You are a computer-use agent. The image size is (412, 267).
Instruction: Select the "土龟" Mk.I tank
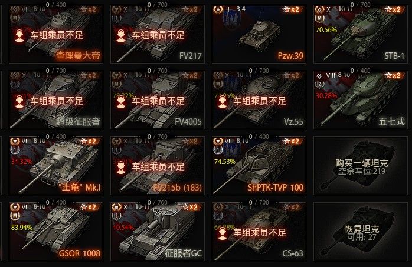(x=56, y=166)
